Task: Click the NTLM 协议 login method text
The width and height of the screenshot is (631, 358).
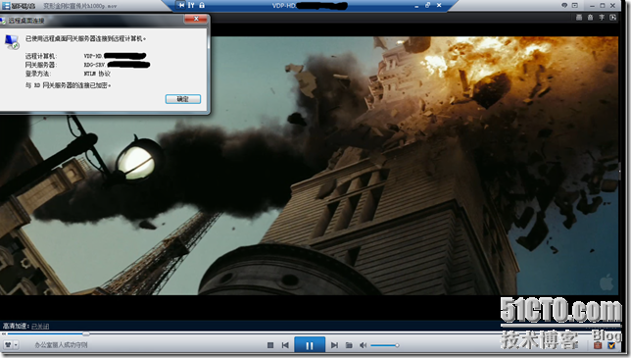Action: [97, 74]
